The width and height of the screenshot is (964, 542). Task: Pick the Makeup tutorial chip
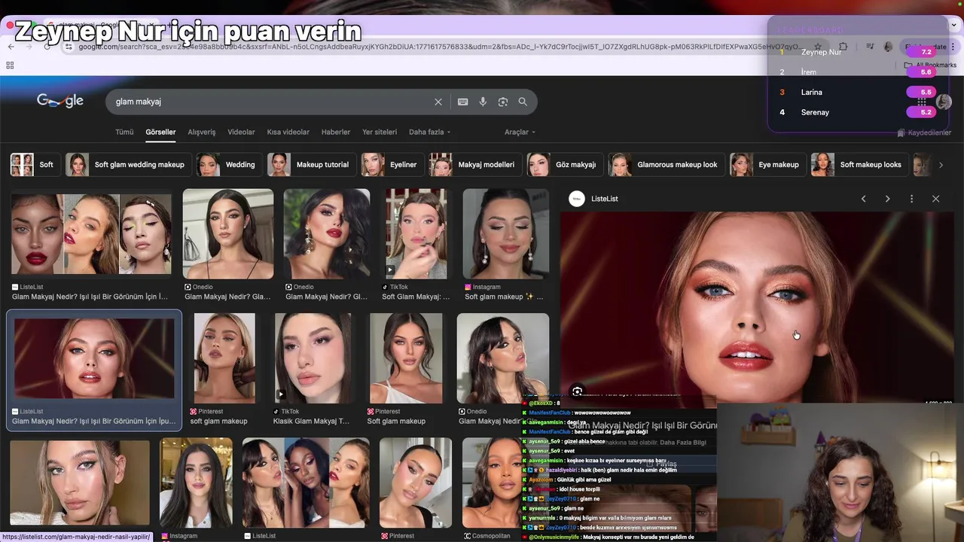point(310,165)
